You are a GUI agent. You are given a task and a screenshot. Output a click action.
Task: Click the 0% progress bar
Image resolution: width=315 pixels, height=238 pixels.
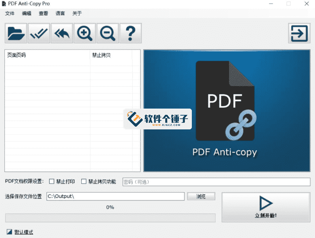[x=110, y=218]
